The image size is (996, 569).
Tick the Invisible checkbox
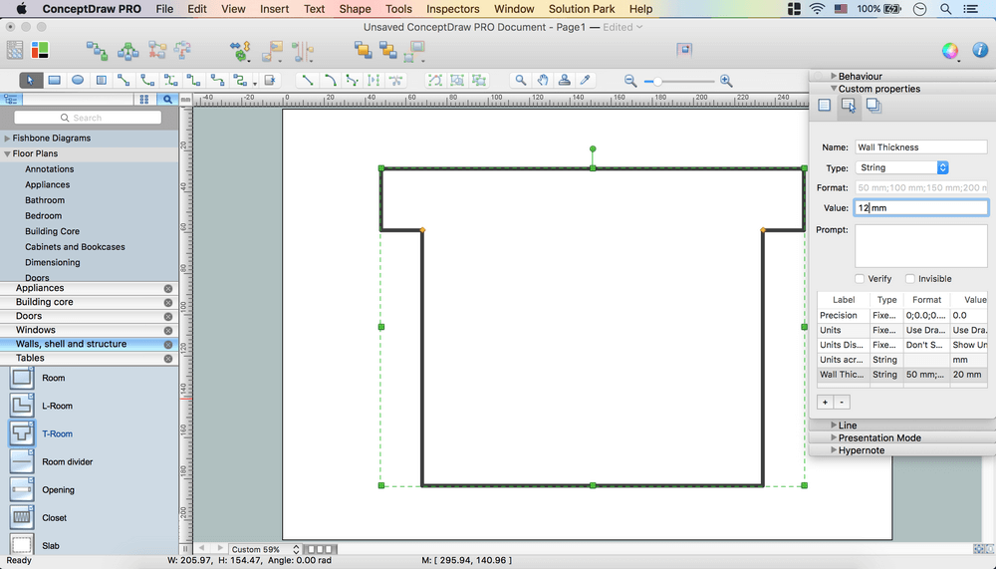(910, 278)
